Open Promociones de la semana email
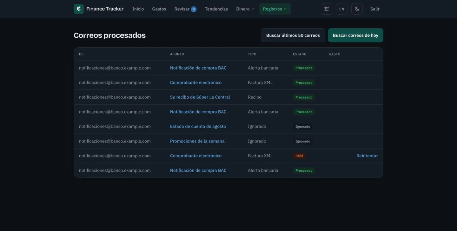The height and width of the screenshot is (231, 457). pyautogui.click(x=197, y=141)
